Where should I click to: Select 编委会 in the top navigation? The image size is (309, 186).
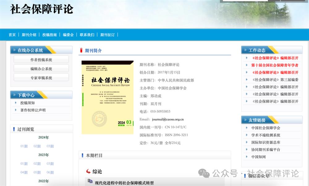(68, 35)
